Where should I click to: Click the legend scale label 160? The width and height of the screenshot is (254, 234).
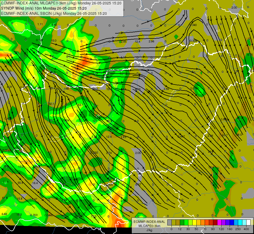coord(230,229)
